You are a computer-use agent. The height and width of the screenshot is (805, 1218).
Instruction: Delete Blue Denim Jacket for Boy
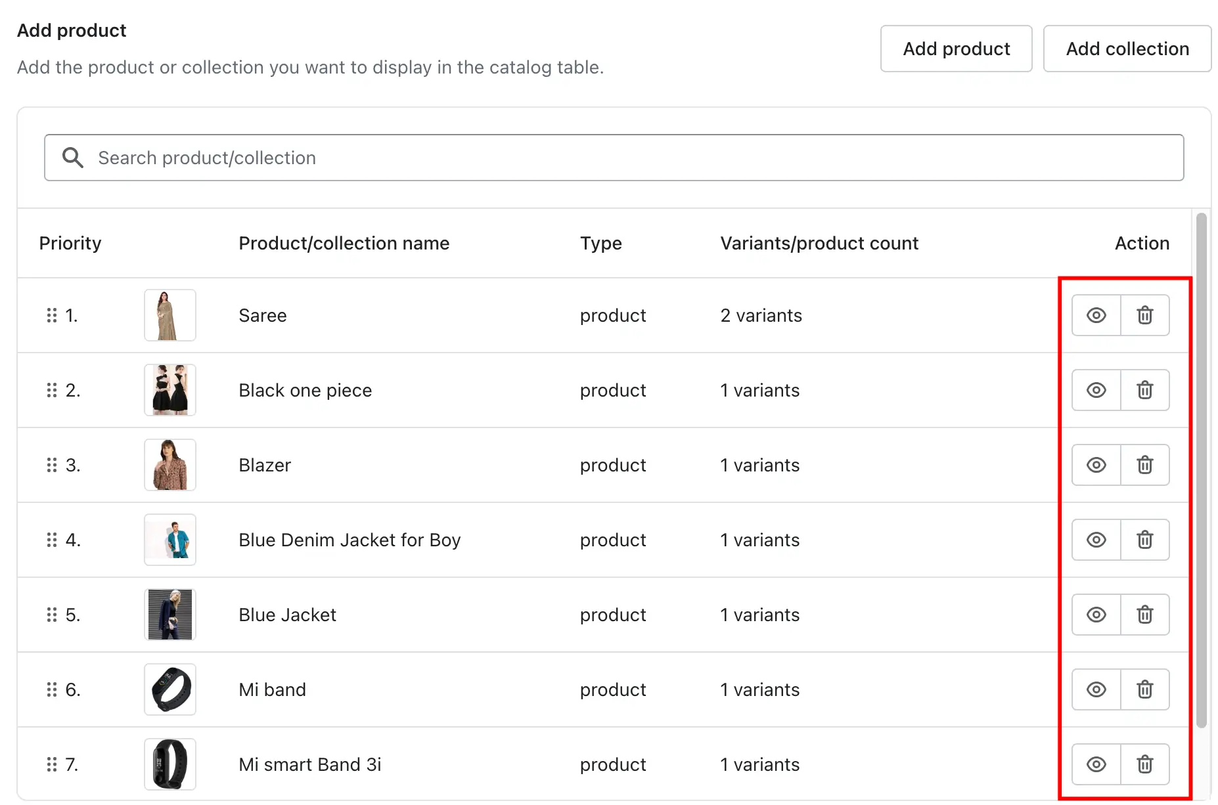point(1144,540)
